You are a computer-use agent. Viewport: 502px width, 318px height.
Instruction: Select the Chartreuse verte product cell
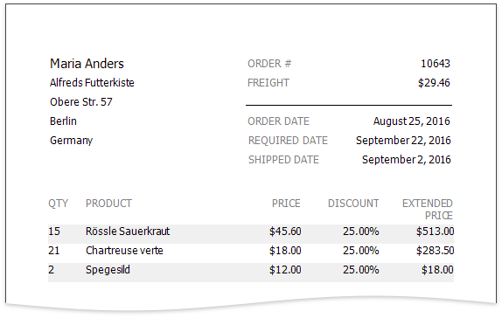(124, 251)
